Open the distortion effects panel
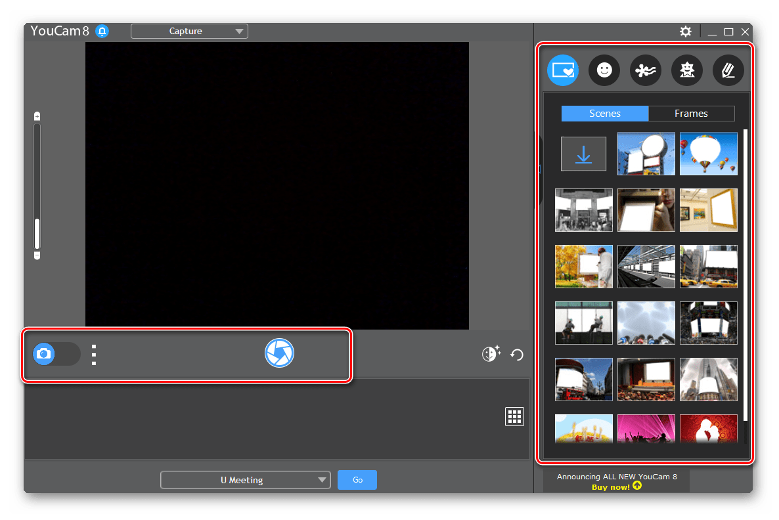The height and width of the screenshot is (520, 779). [686, 70]
